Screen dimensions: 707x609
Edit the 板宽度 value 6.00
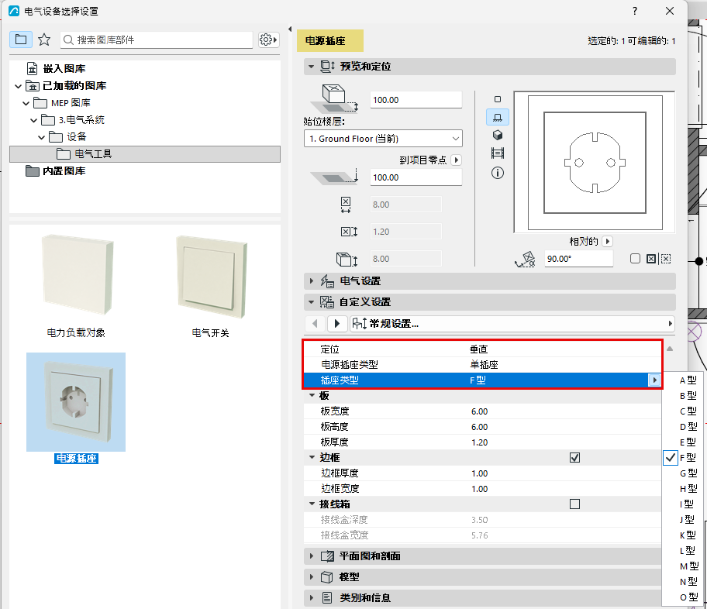click(480, 411)
